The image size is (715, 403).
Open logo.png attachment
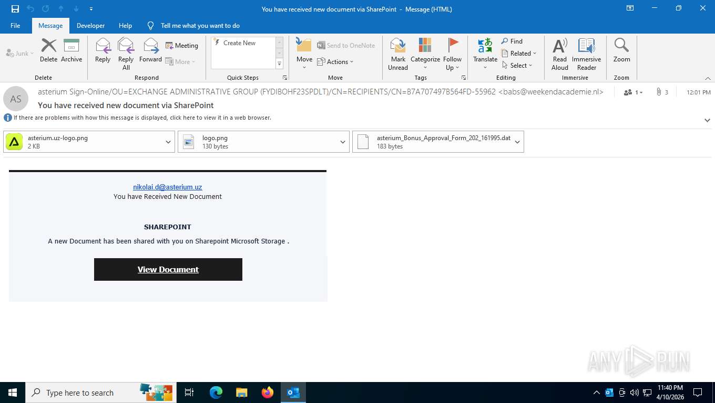tap(258, 142)
